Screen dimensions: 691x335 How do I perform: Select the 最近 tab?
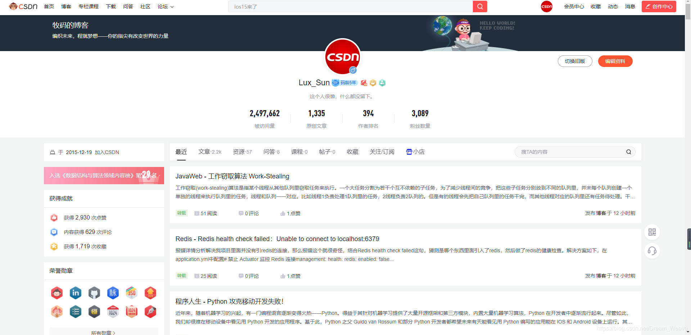coord(181,152)
